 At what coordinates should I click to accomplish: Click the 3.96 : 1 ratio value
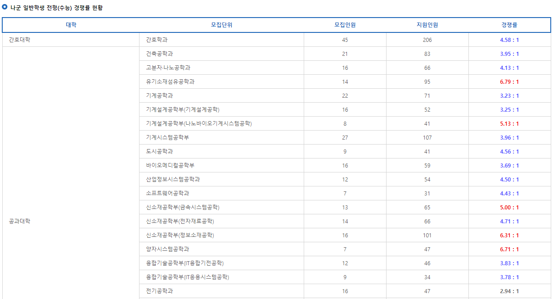click(x=509, y=138)
